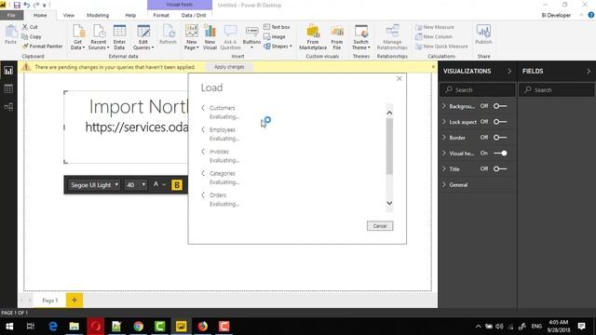Switch to the Home ribbon tab
Image resolution: width=596 pixels, height=335 pixels.
pyautogui.click(x=40, y=15)
